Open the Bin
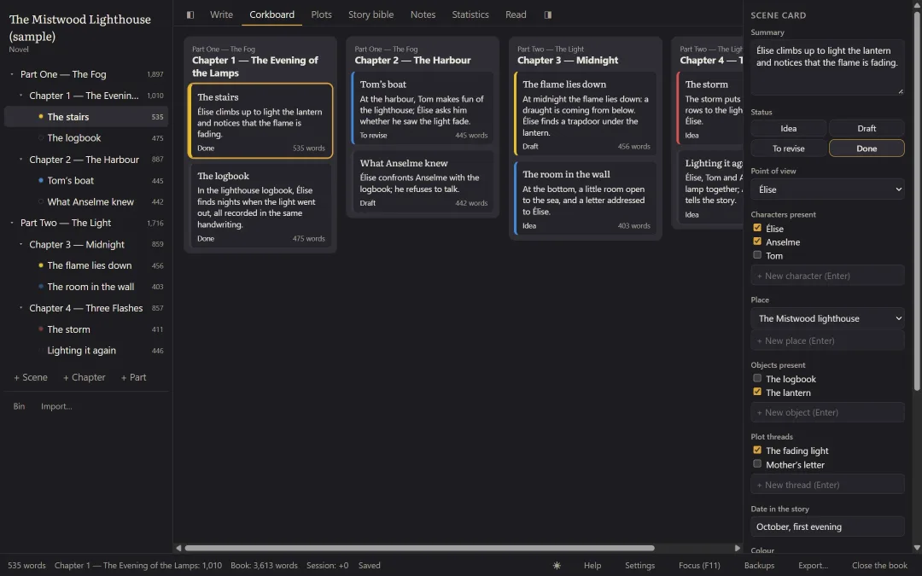The height and width of the screenshot is (576, 922). [x=19, y=406]
